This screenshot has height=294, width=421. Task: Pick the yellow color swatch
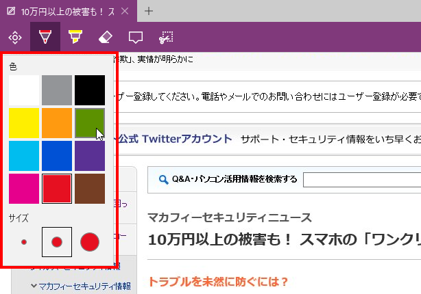coord(24,123)
